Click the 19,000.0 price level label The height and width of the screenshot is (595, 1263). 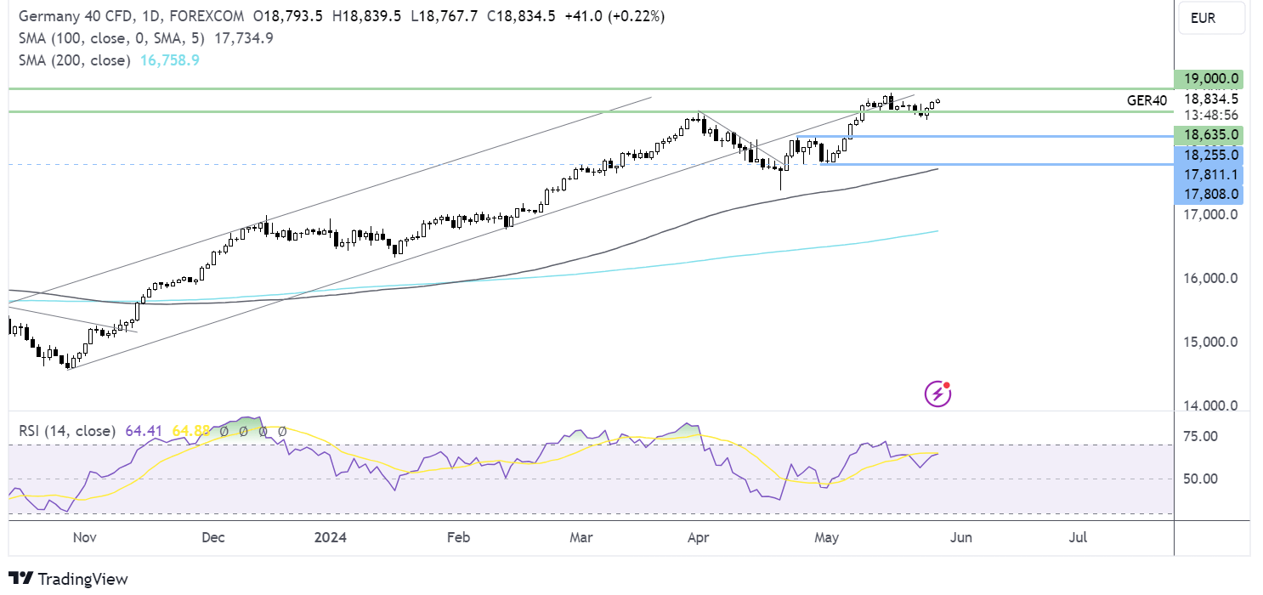click(x=1208, y=79)
